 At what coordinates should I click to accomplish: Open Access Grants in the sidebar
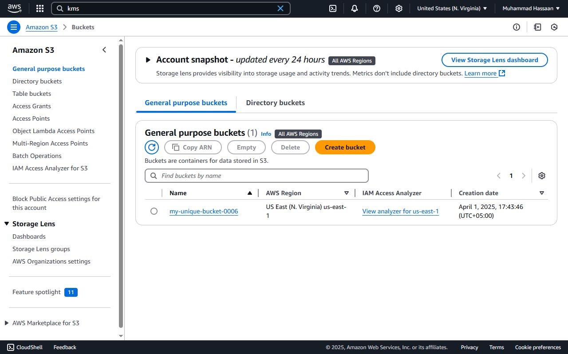[32, 106]
